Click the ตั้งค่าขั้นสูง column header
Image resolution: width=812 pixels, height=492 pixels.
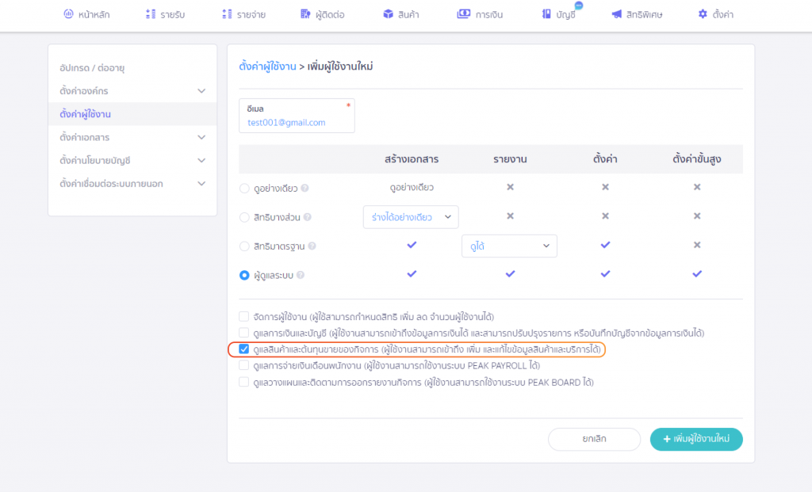pos(696,159)
